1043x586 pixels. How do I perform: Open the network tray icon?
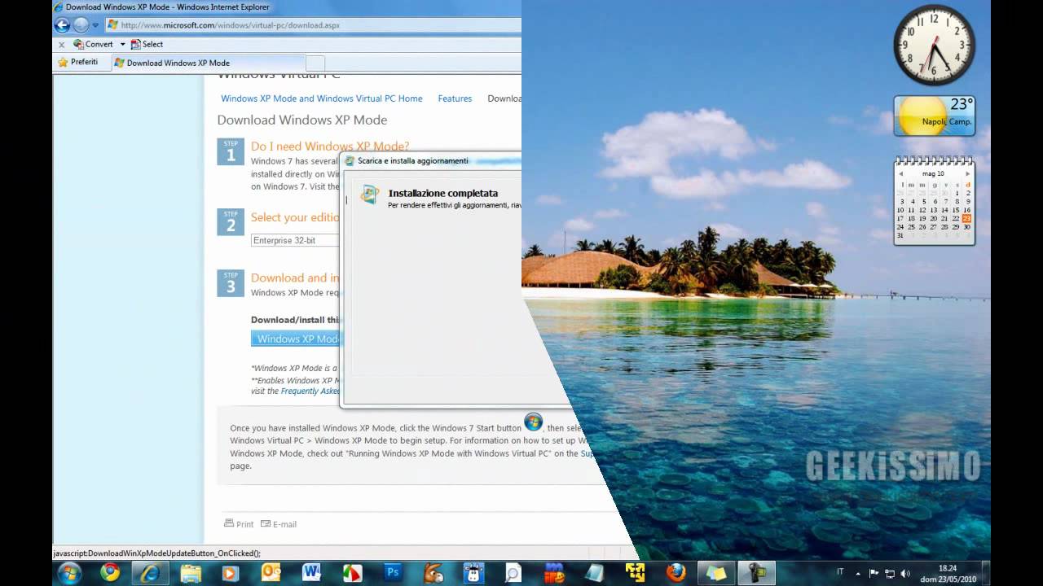(889, 573)
